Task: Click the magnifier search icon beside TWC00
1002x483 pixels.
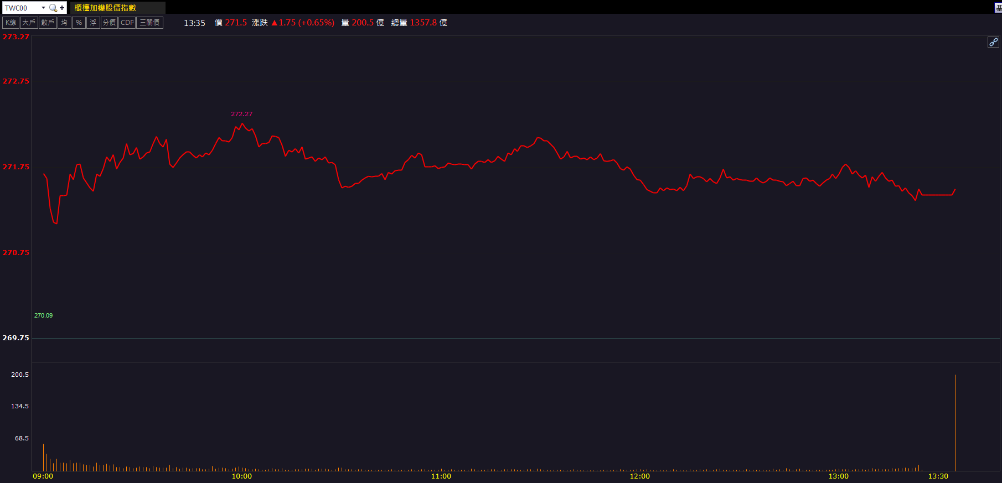Action: (x=53, y=8)
